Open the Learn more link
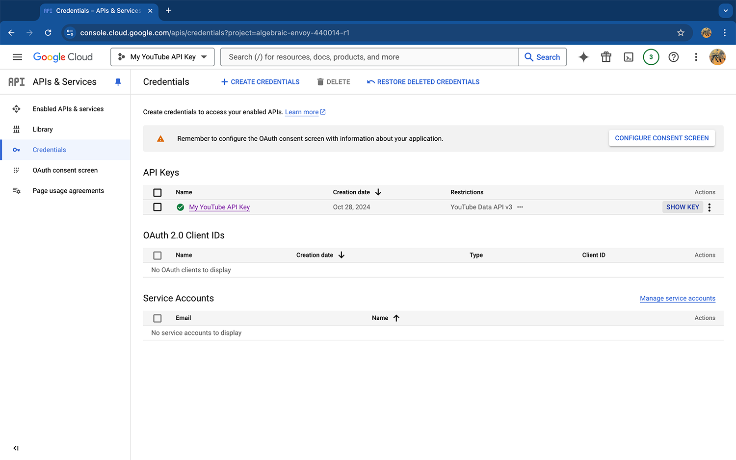Screen dimensions: 736x460 coord(305,112)
